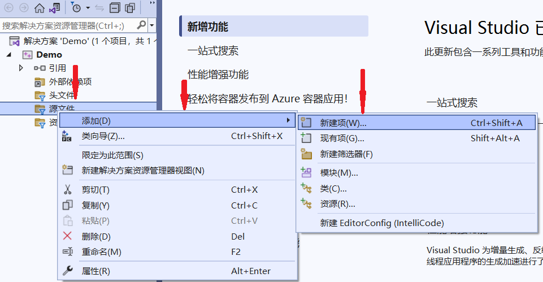Click the Forward navigation arrow in Solution Explorer
Screen dimensions: 543x282
coord(24,7)
